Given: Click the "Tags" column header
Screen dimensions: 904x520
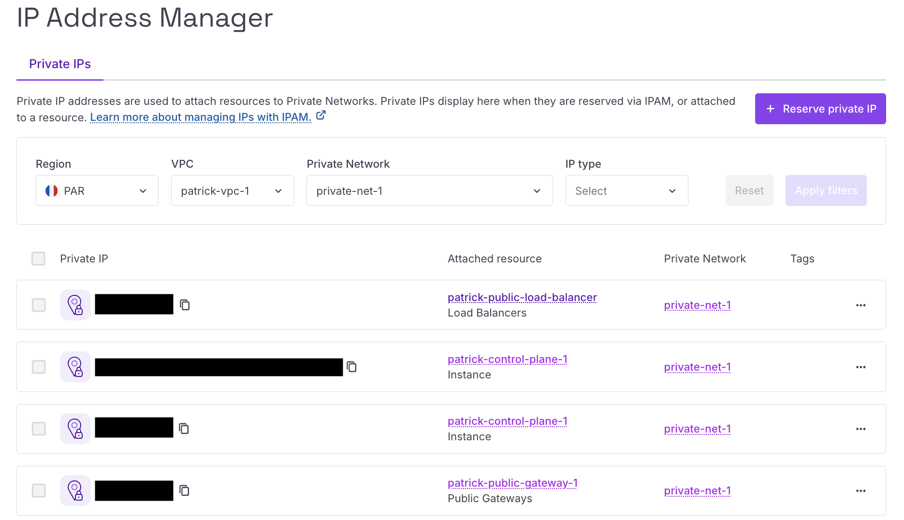Looking at the screenshot, I should tap(802, 259).
